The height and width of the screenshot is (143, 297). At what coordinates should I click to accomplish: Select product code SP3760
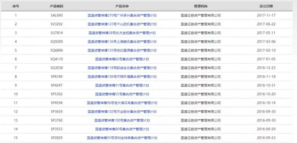[x=56, y=120]
